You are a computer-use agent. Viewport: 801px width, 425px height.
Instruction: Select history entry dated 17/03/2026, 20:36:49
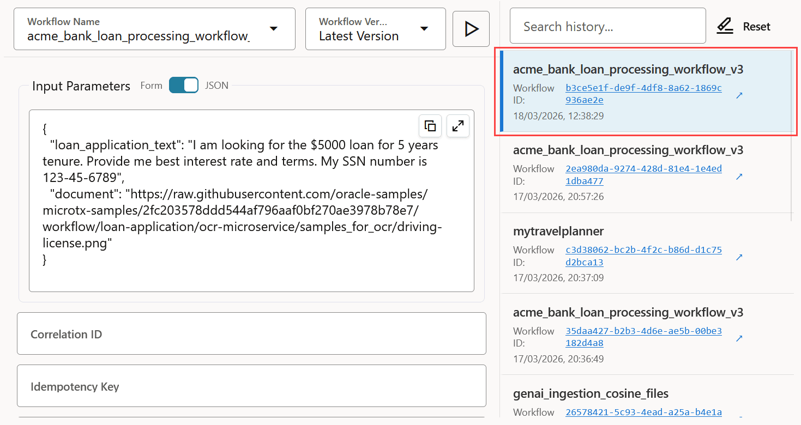tap(647, 335)
